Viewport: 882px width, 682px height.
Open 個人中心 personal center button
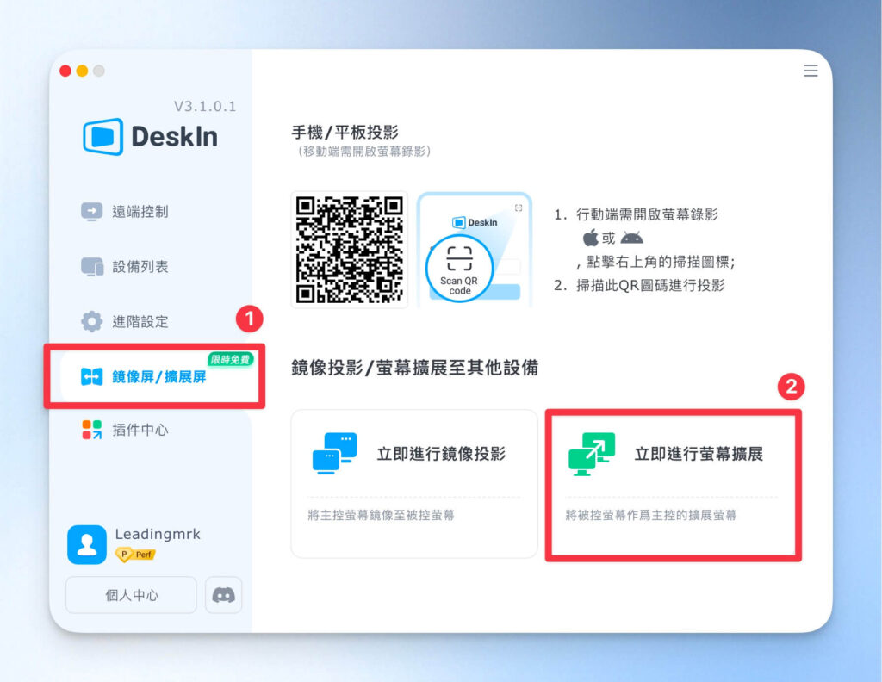point(131,595)
